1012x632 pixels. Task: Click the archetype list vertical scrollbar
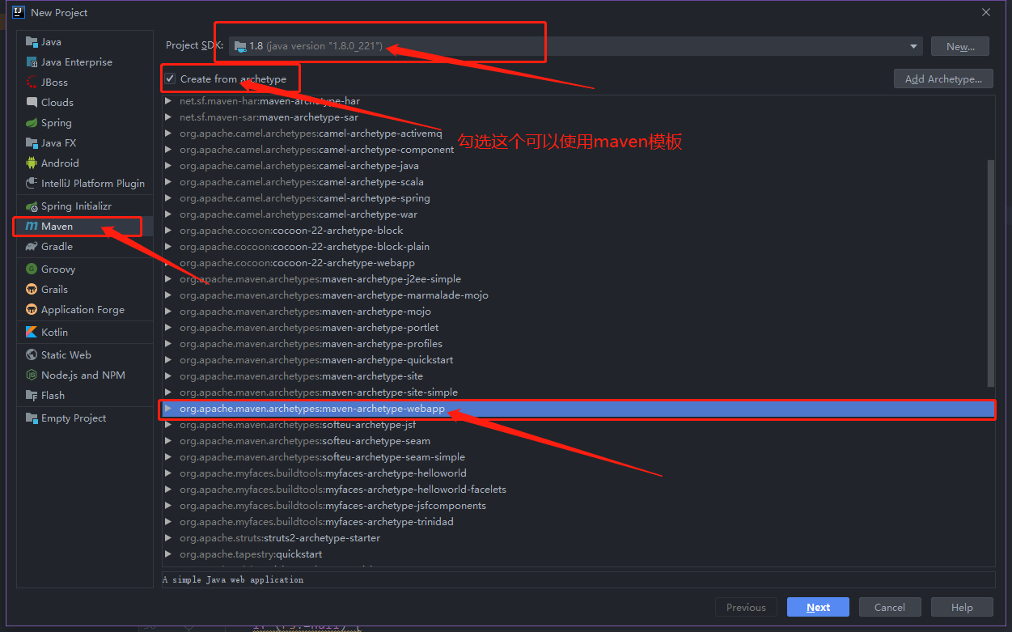click(x=991, y=273)
